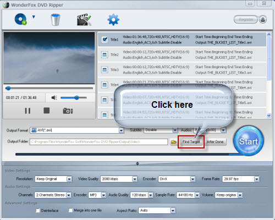Check the fifth title row checkbox

[x=105, y=100]
